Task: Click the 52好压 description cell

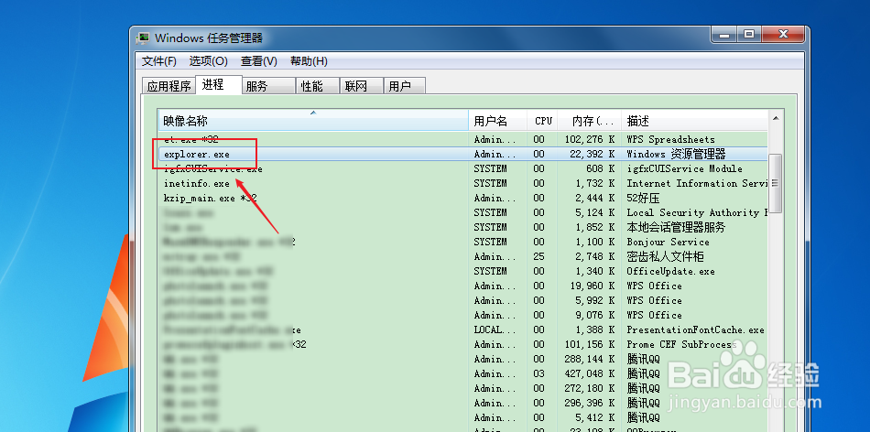Action: click(x=643, y=198)
